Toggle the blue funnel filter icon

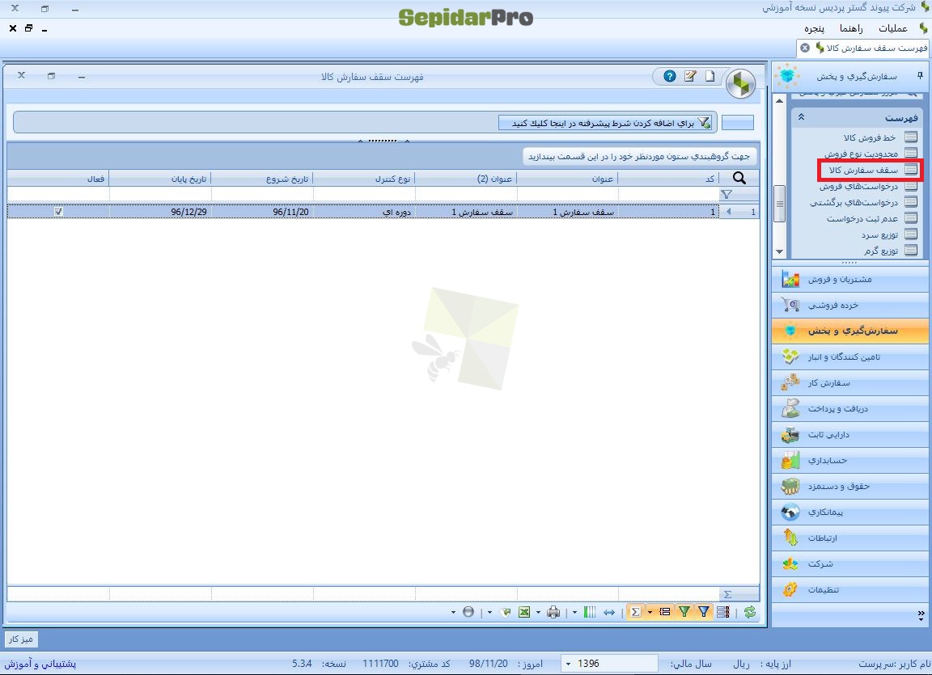[x=704, y=612]
